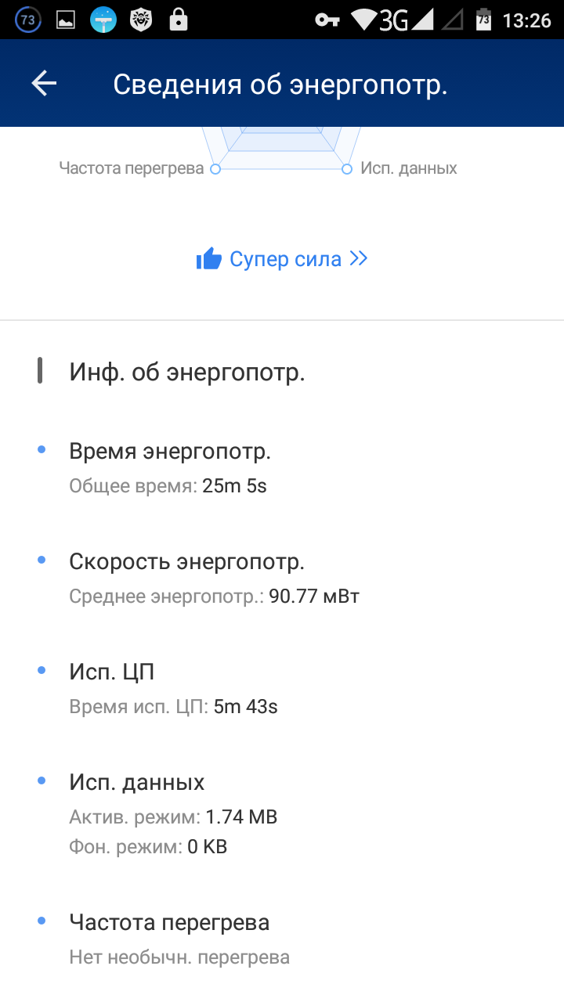
Task: Click the thumbs-up icon
Action: coord(209,259)
